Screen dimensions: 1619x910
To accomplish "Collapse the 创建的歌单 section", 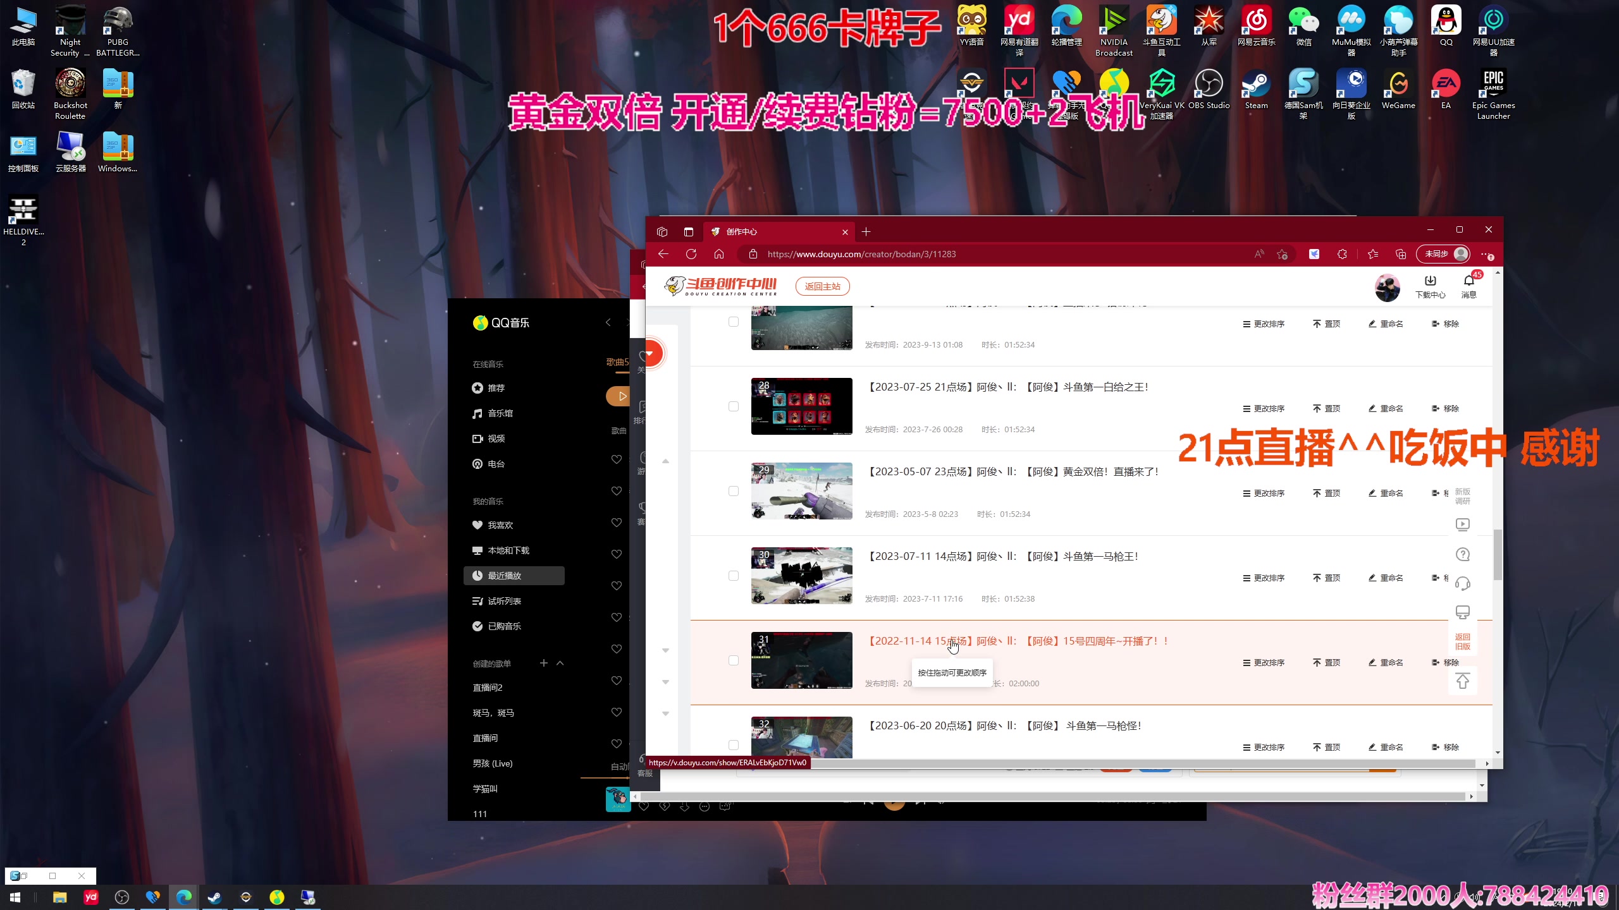I will coord(560,663).
